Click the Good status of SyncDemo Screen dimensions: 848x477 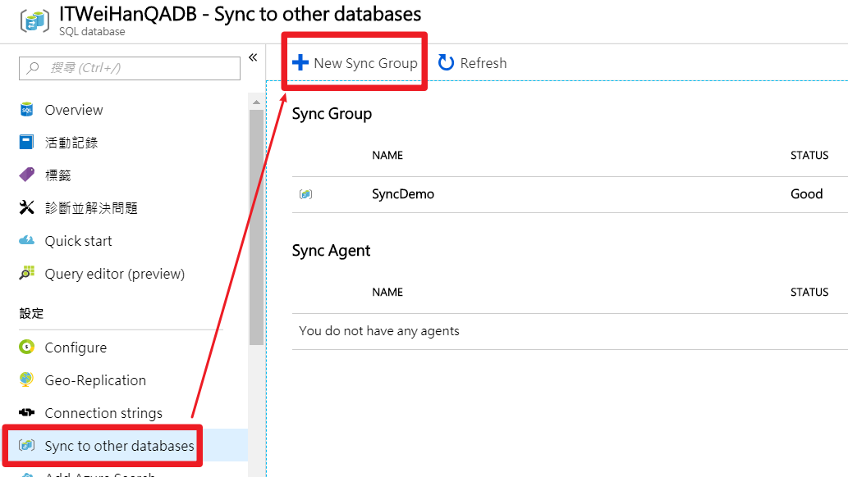pyautogui.click(x=806, y=194)
